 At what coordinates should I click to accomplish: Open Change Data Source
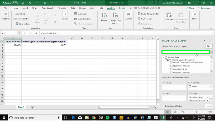click(115, 18)
